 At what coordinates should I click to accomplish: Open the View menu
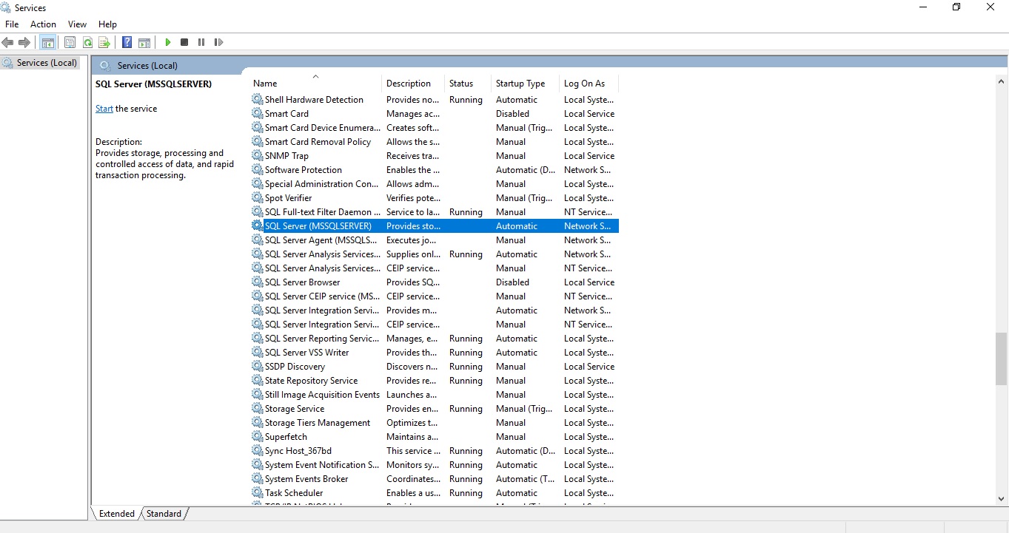point(77,24)
